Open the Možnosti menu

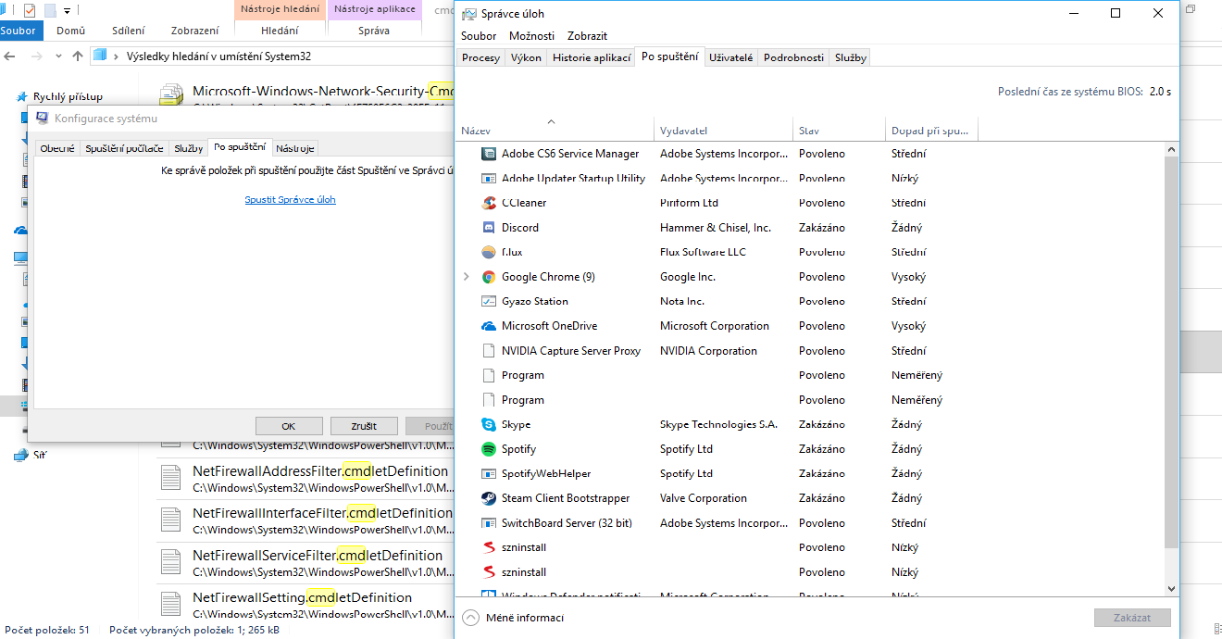click(531, 36)
